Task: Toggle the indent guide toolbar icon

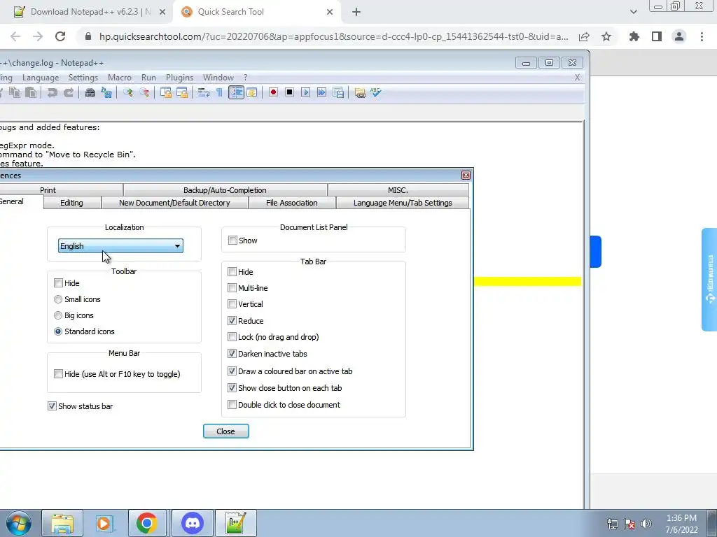Action: [x=236, y=93]
